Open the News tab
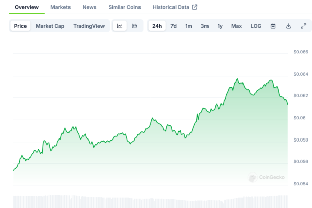The image size is (312, 208). pyautogui.click(x=89, y=7)
